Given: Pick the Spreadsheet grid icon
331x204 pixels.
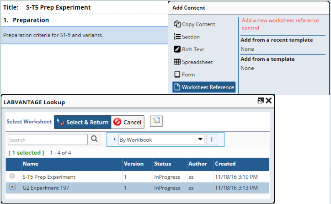Looking at the screenshot, I should click(x=177, y=62).
